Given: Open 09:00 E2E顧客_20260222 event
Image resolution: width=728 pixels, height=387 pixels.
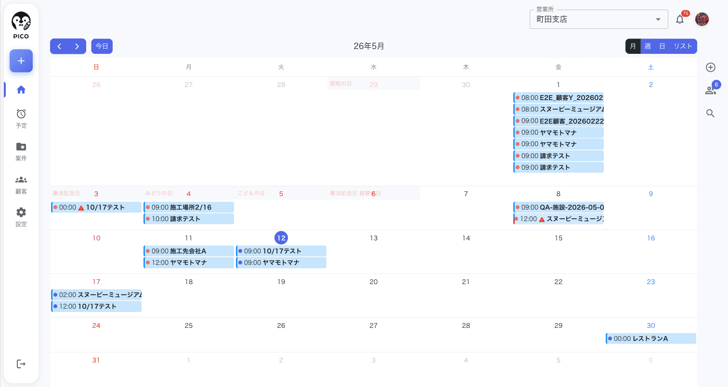Looking at the screenshot, I should (559, 121).
